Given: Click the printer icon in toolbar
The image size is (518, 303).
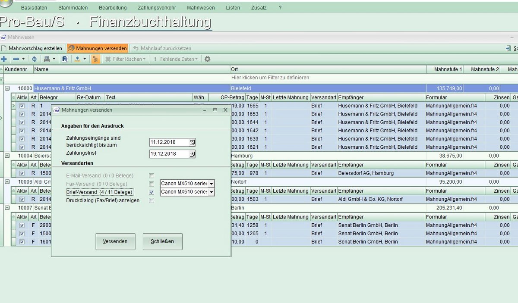Looking at the screenshot, I should pos(47,59).
